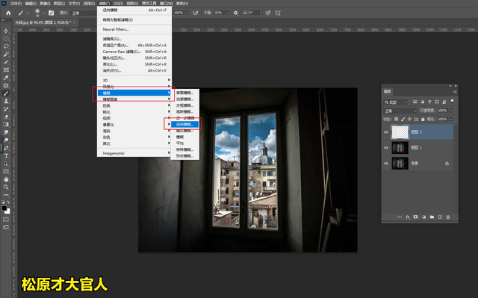Click the background color swatch
478x298 pixels.
pyautogui.click(x=8, y=211)
